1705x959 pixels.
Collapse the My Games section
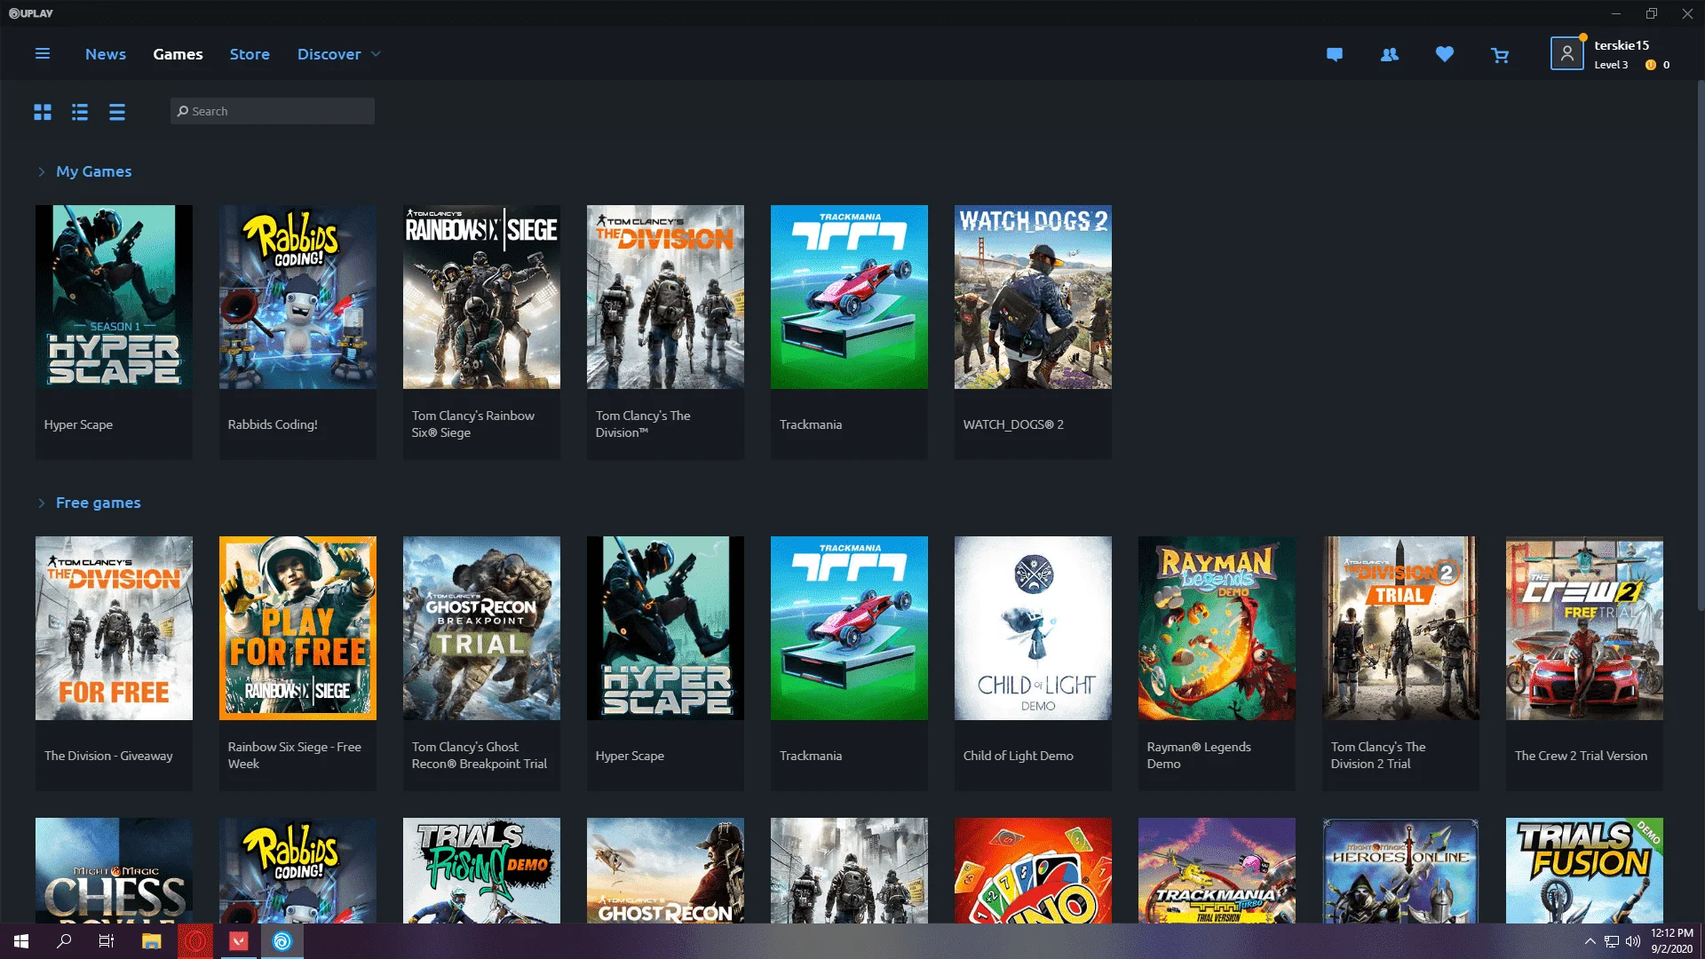41,172
